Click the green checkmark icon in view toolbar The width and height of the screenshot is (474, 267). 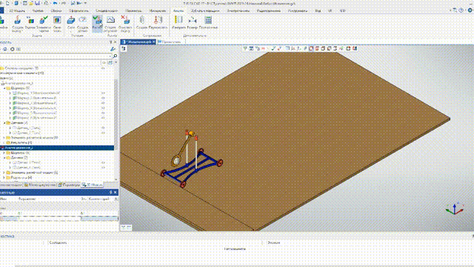273,48
